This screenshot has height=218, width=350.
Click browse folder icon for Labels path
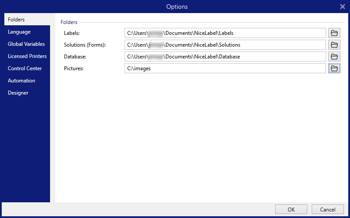click(x=334, y=33)
